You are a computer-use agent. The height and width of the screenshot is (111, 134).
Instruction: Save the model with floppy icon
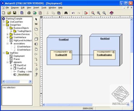click(x=15, y=13)
